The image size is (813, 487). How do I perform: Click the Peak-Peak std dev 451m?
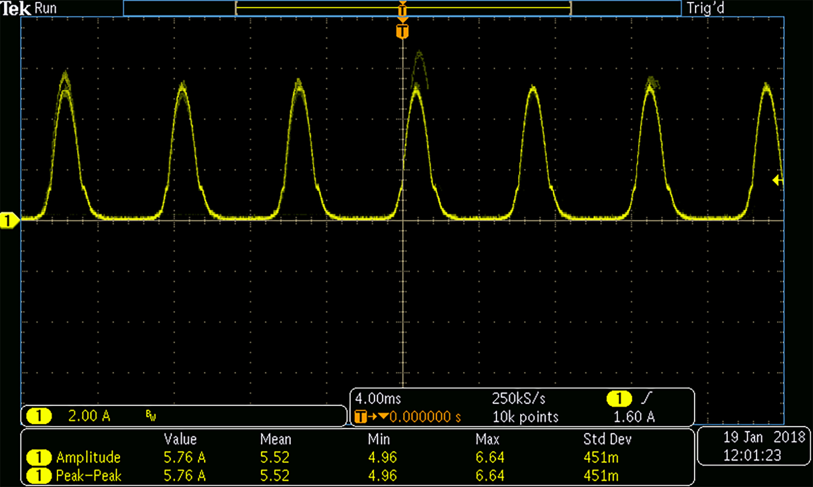[x=601, y=476]
